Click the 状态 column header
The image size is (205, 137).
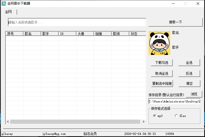click(138, 34)
